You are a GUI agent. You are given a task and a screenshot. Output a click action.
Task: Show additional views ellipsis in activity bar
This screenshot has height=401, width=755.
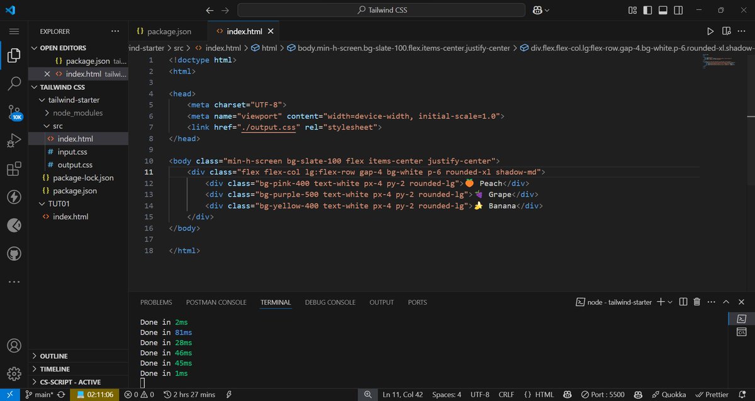pyautogui.click(x=14, y=282)
